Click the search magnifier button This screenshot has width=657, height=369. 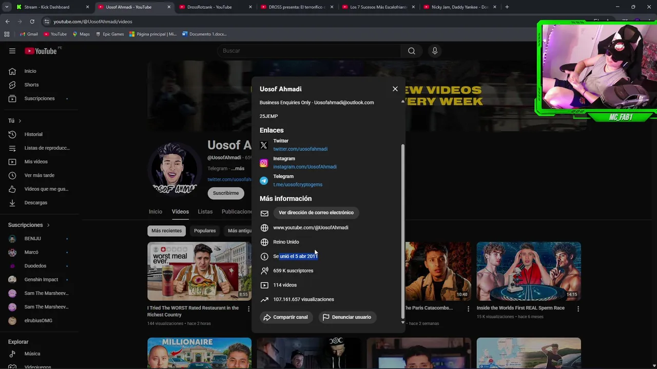pyautogui.click(x=412, y=51)
